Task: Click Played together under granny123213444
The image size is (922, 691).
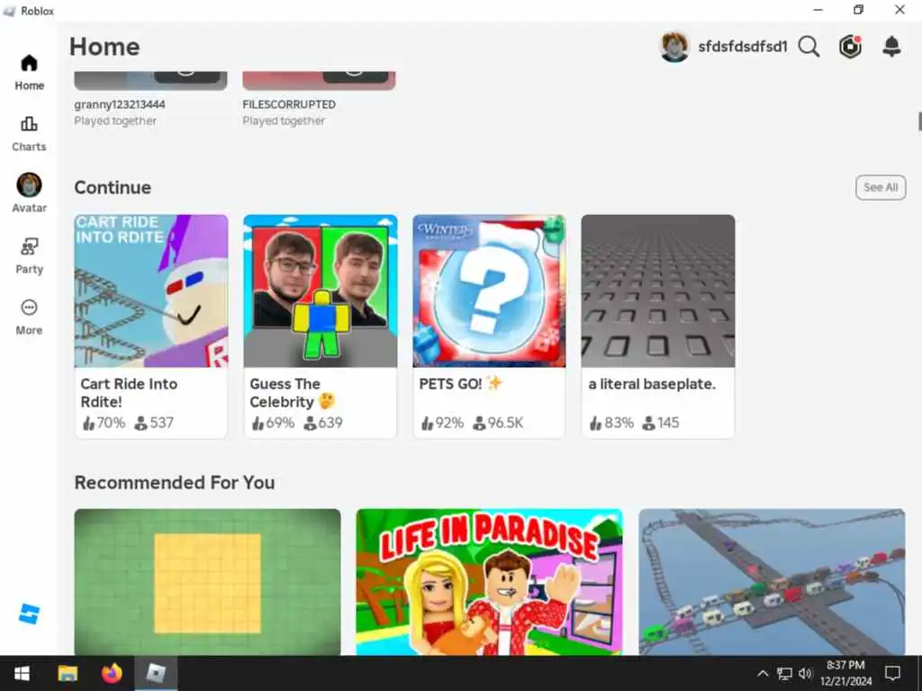Action: 115,121
